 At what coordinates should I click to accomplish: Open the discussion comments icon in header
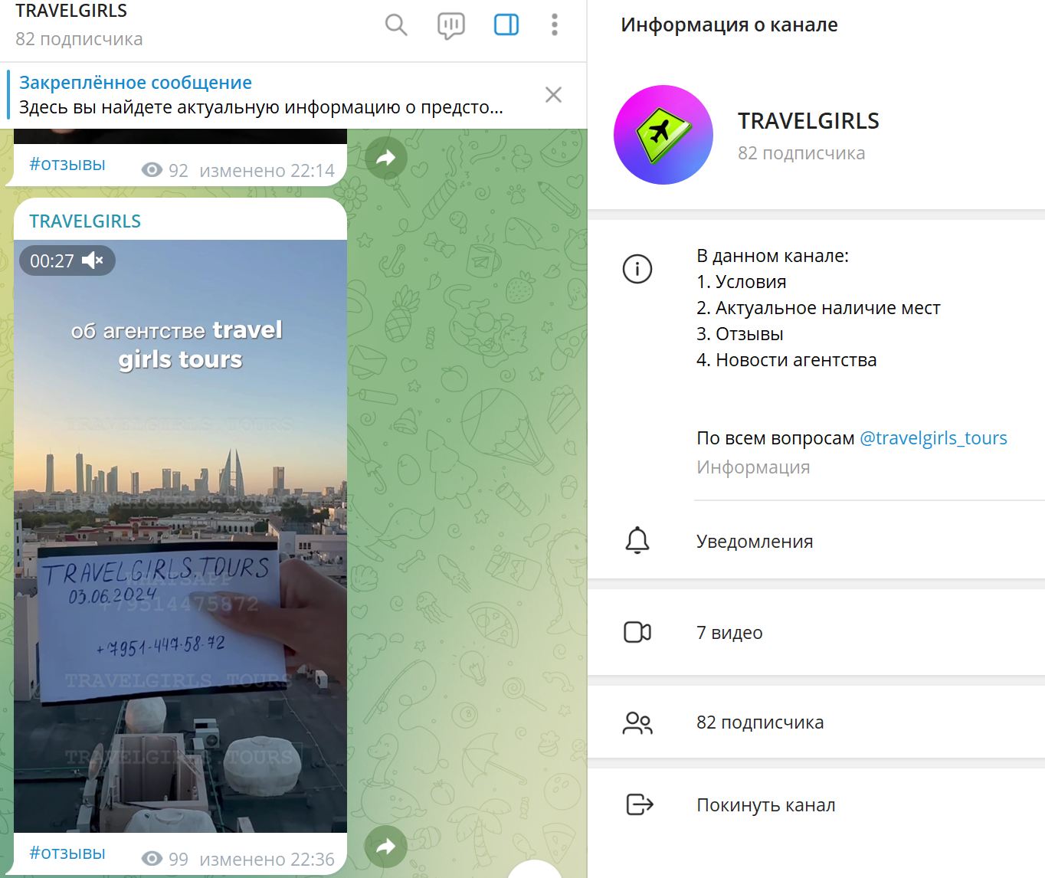[451, 25]
